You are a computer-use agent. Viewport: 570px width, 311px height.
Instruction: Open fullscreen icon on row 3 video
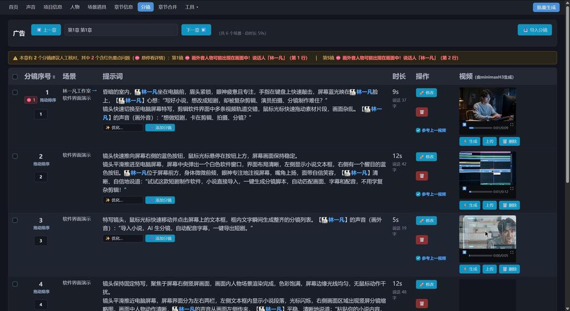coord(512,252)
